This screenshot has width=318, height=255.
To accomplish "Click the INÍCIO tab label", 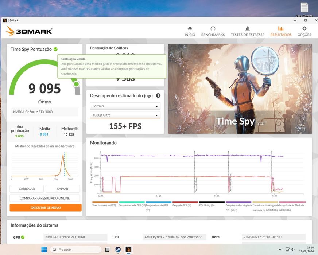I will click(x=190, y=35).
